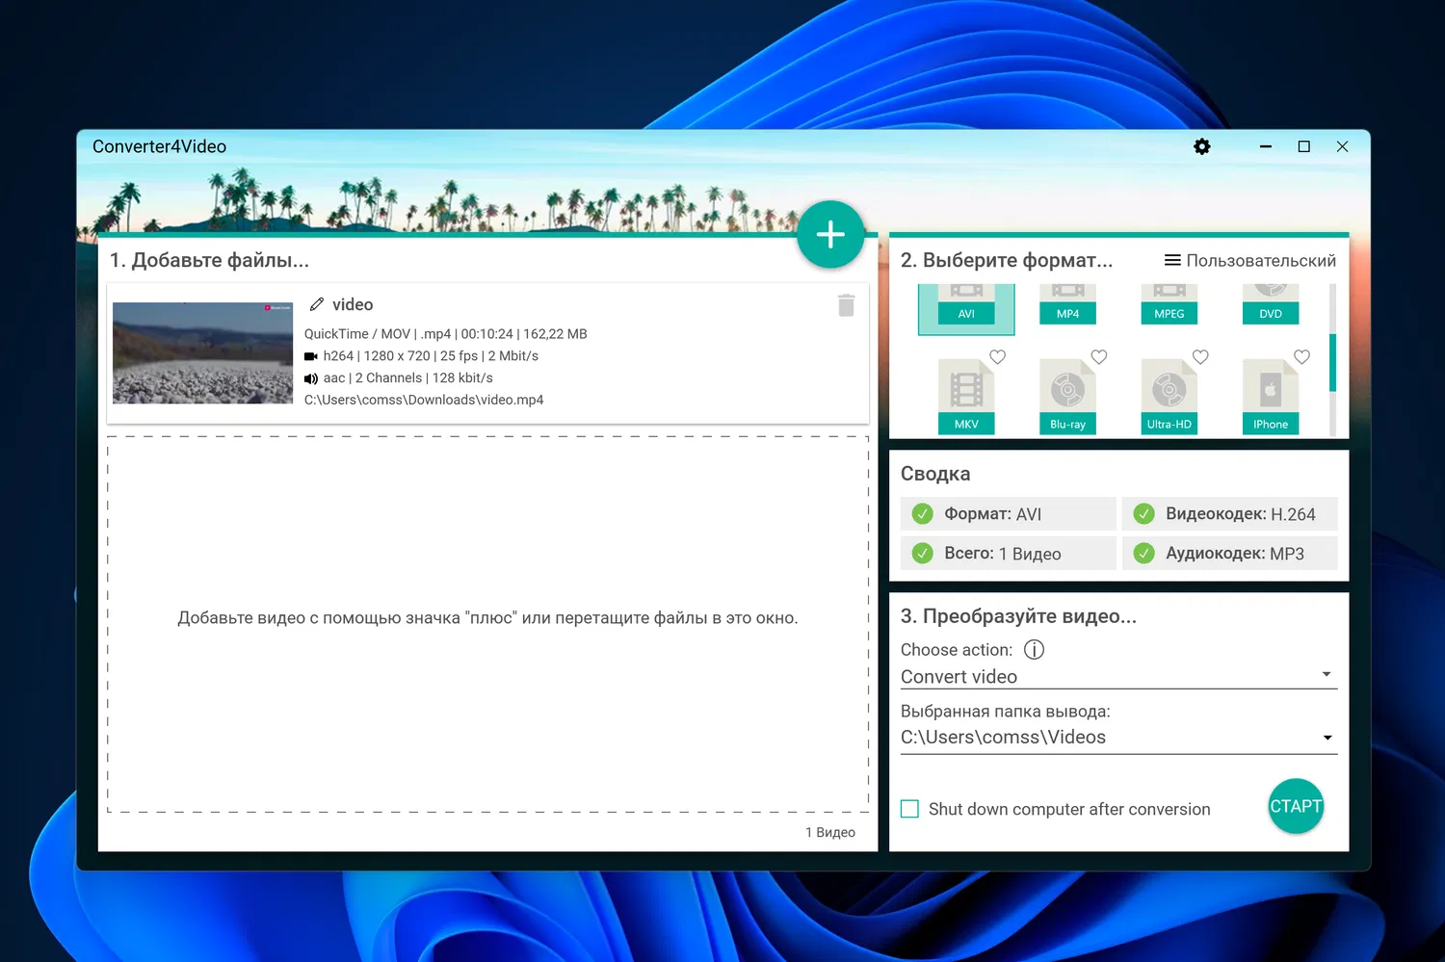Open the Пользовательский menu

pyautogui.click(x=1250, y=261)
